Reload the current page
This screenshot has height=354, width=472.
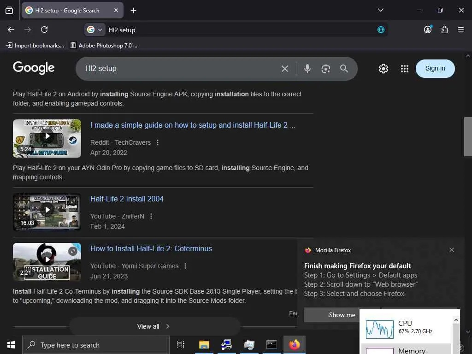point(44,29)
